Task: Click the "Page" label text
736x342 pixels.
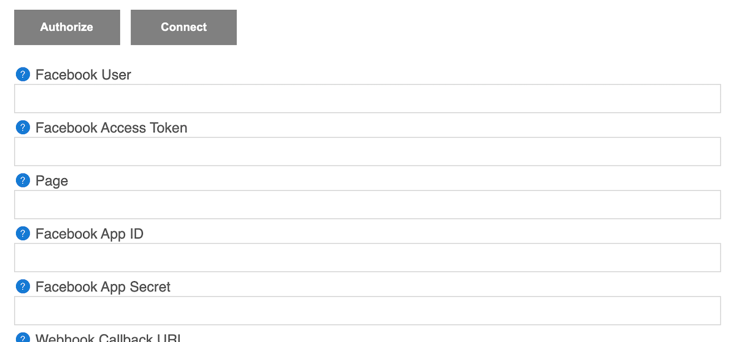Action: coord(52,181)
